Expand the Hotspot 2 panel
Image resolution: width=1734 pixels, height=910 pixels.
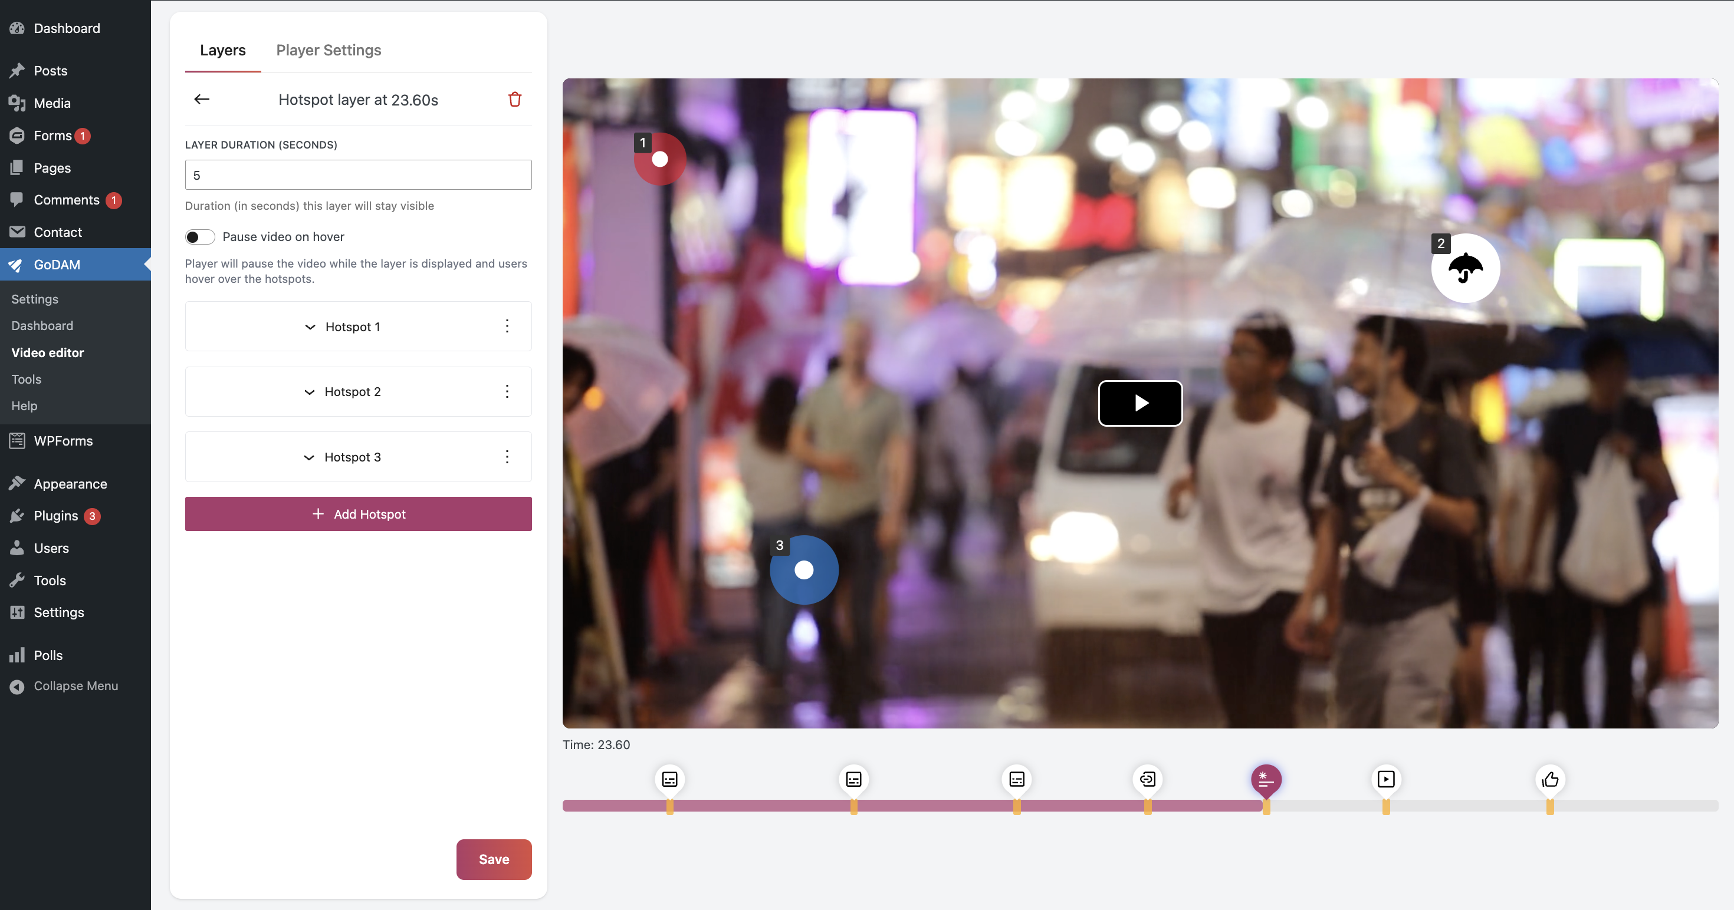(x=343, y=391)
